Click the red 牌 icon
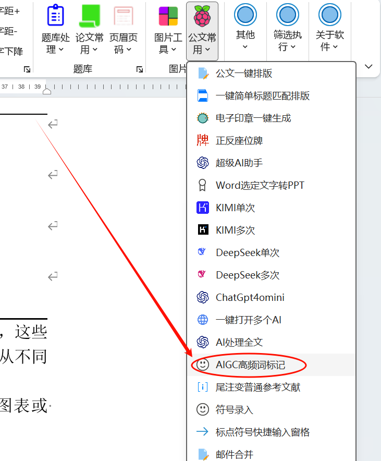 pyautogui.click(x=203, y=140)
